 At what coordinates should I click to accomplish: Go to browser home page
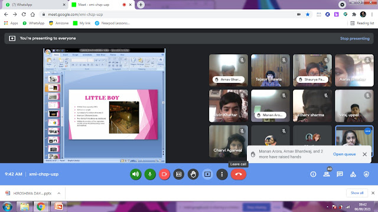32,14
